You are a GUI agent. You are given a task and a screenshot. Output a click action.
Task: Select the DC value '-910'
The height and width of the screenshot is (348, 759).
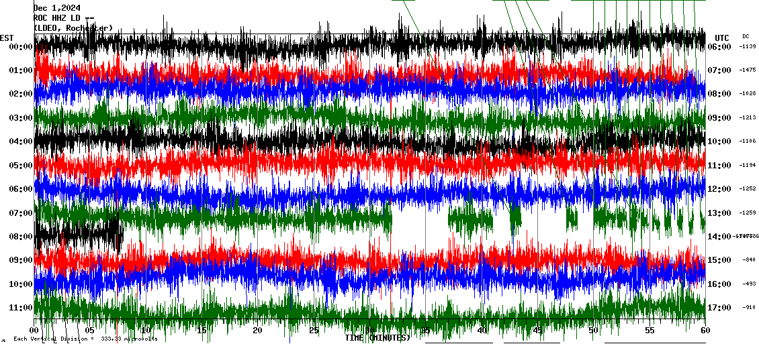coord(749,307)
